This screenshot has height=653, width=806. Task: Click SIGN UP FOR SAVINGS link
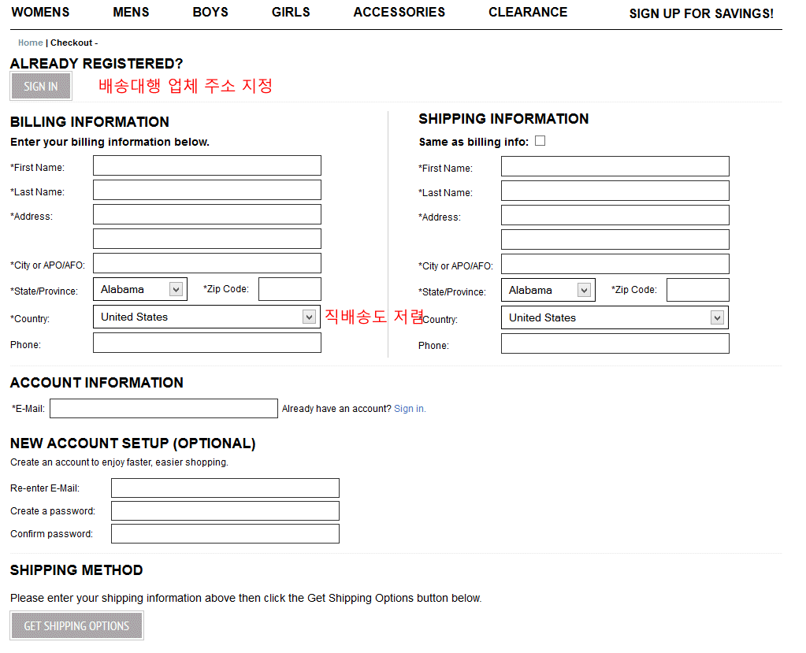(700, 14)
